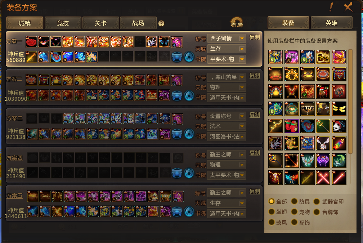Click the 布局 layout icon

pos(237,23)
